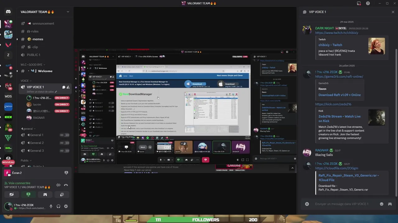Open the KICK server icon
This screenshot has width=398, height=223.
(x=8, y=117)
